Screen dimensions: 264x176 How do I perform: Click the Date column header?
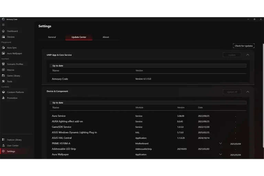coord(200,108)
